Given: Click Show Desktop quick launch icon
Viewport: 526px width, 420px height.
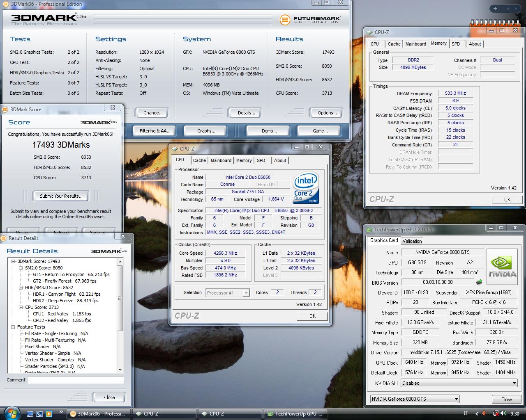Looking at the screenshot, I should coord(30,414).
